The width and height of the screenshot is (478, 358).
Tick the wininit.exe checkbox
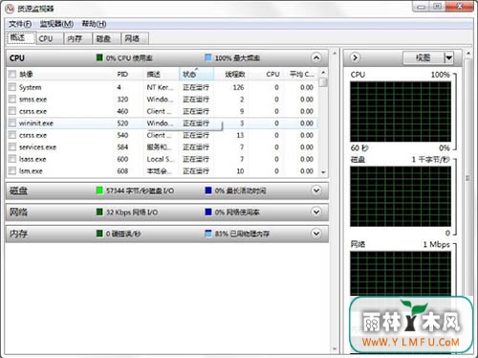pos(12,123)
